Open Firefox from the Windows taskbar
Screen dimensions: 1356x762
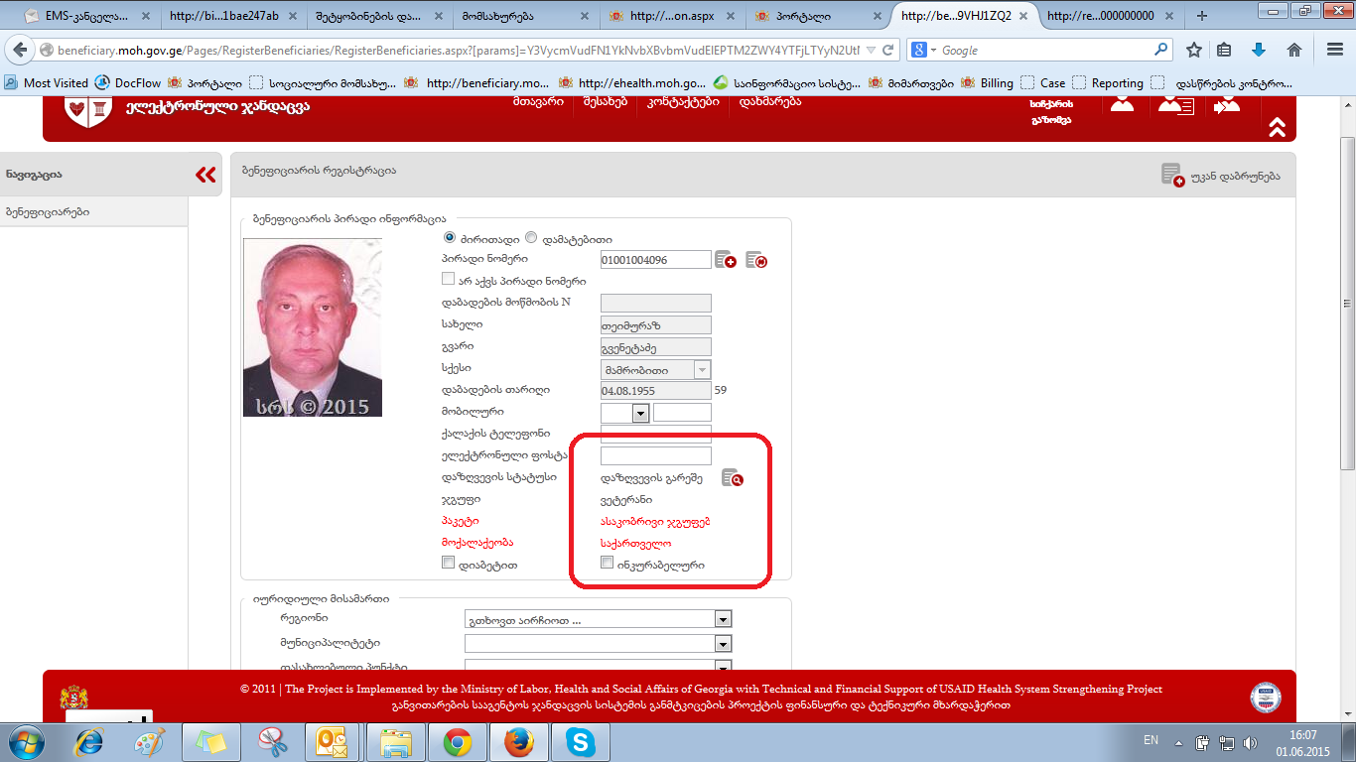(x=517, y=741)
